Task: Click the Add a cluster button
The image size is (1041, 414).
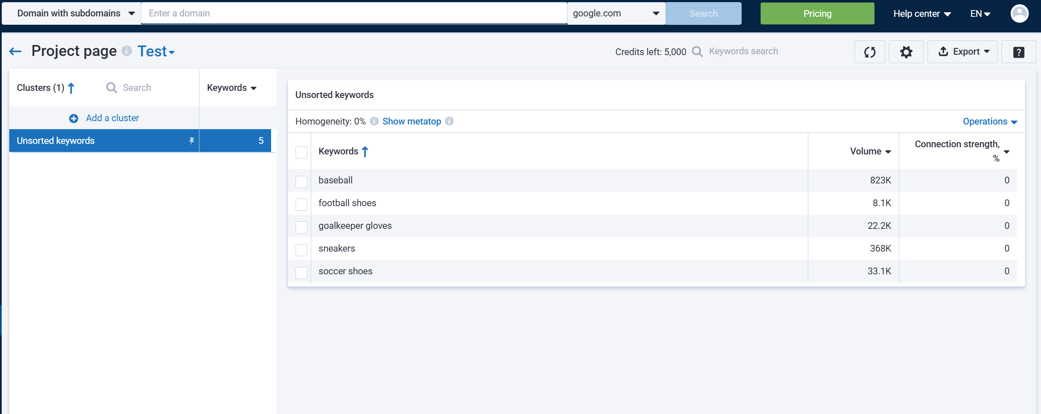Action: click(x=104, y=118)
